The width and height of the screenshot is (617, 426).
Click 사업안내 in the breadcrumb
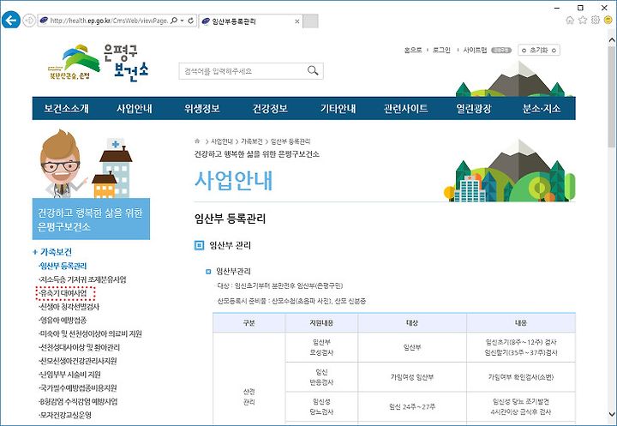[222, 141]
